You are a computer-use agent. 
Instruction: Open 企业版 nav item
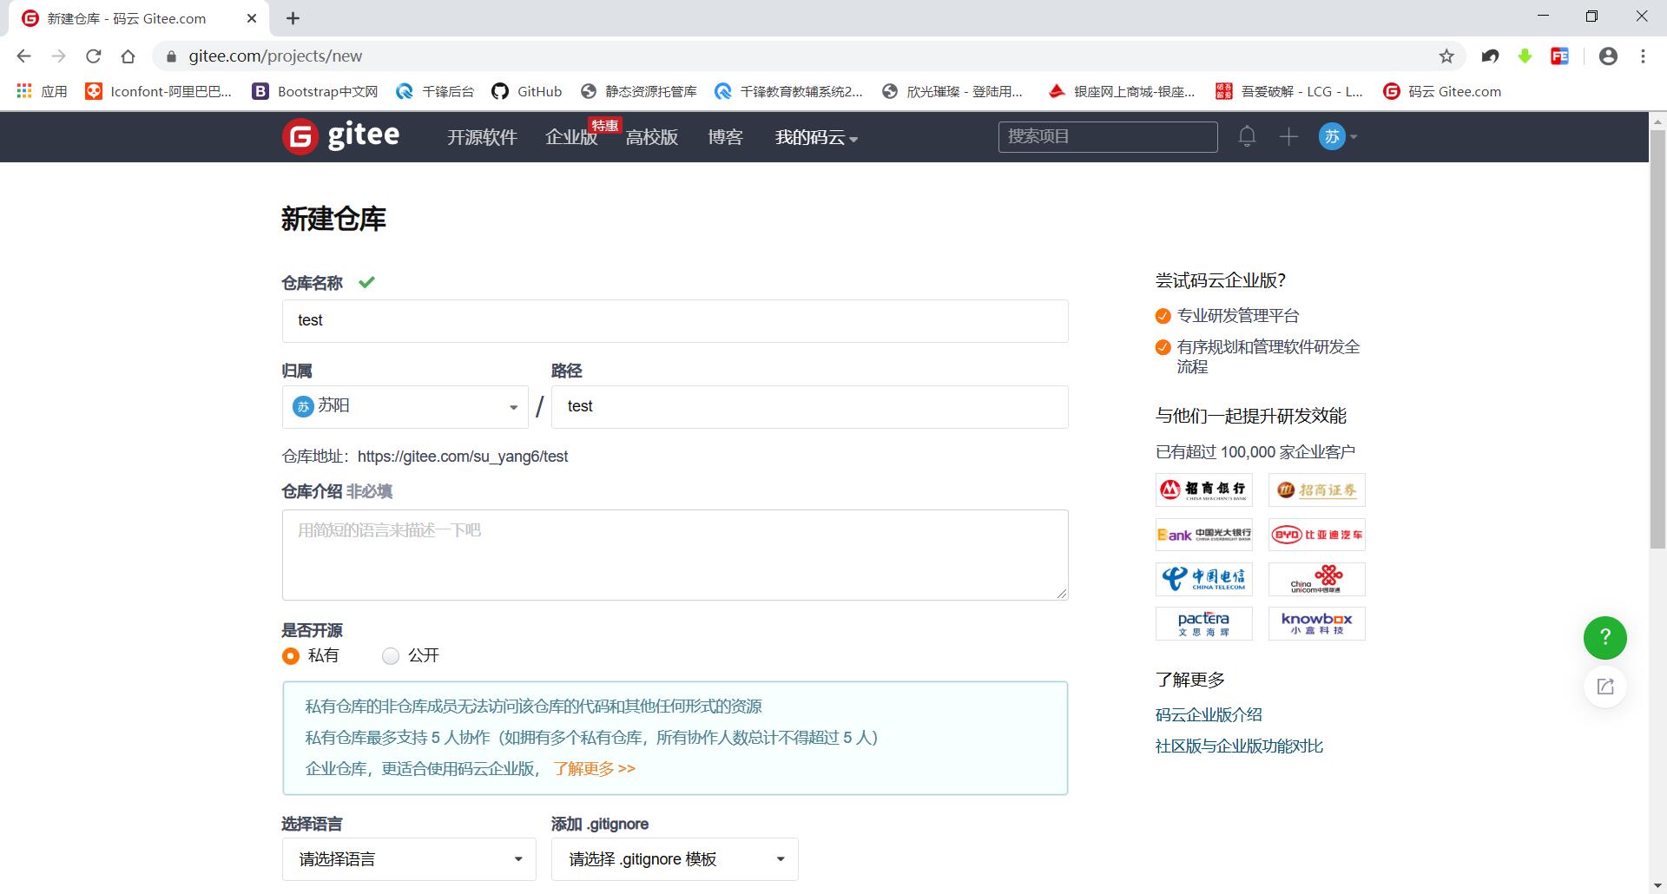pos(571,137)
